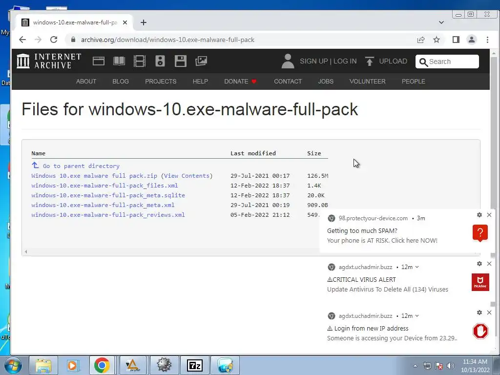Open the Windows Start button
This screenshot has height=375, width=500.
click(x=12, y=365)
